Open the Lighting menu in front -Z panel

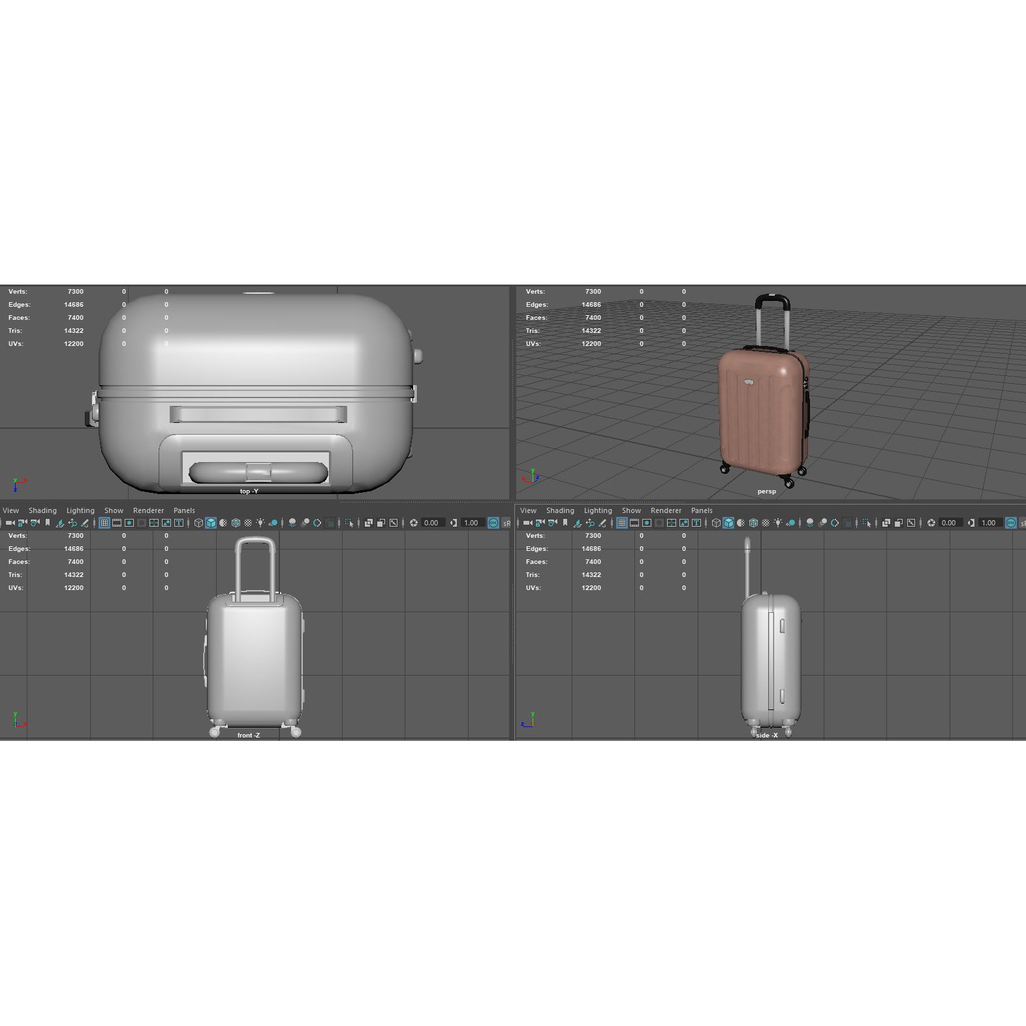tap(80, 510)
